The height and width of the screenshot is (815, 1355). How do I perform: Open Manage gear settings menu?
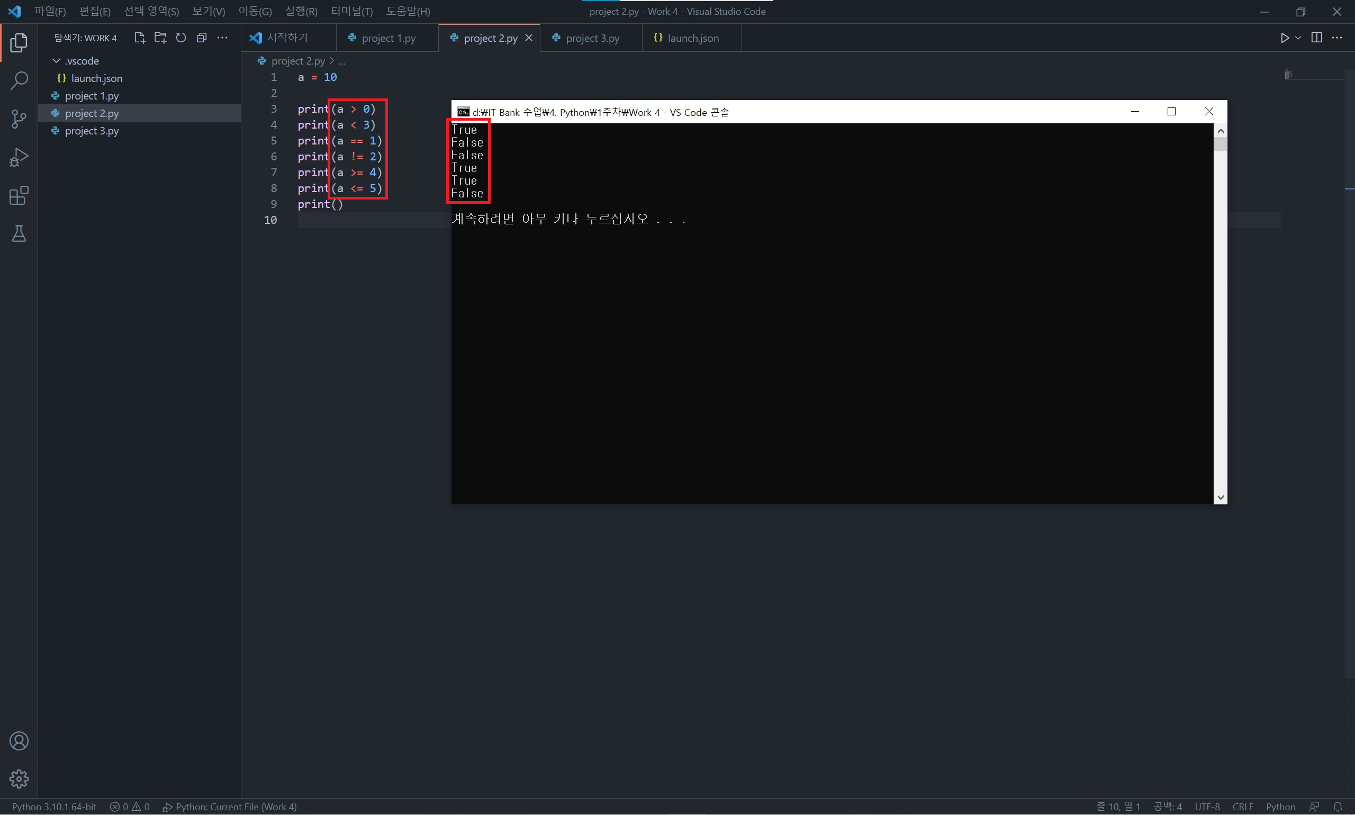(x=19, y=779)
